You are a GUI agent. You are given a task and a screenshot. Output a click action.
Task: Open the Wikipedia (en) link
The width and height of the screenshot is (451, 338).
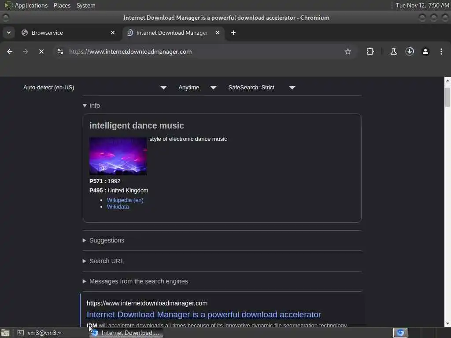click(x=125, y=200)
